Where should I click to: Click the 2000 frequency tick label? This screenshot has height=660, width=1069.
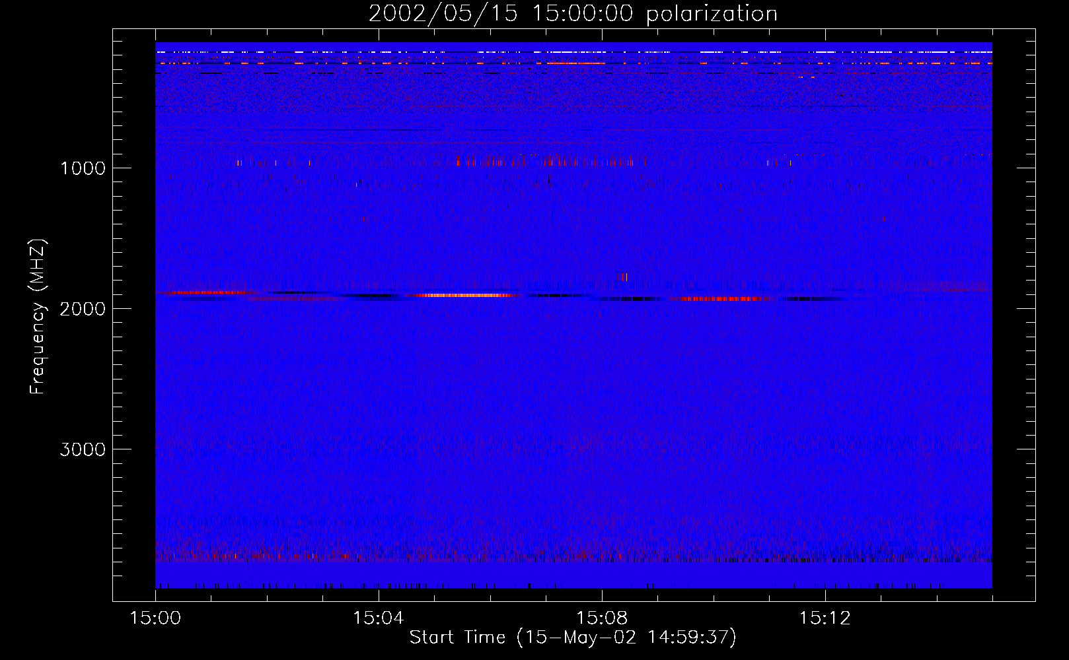[x=83, y=309]
